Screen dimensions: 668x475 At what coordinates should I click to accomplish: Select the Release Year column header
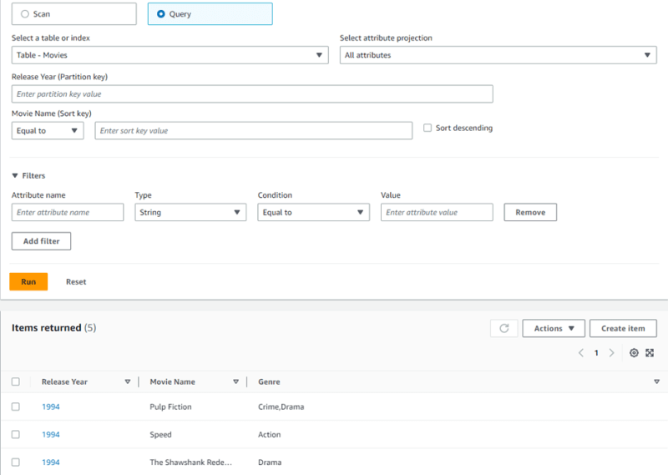[x=64, y=382]
